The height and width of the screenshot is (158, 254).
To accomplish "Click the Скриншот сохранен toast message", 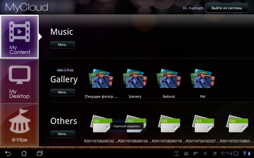I will pyautogui.click(x=127, y=126).
